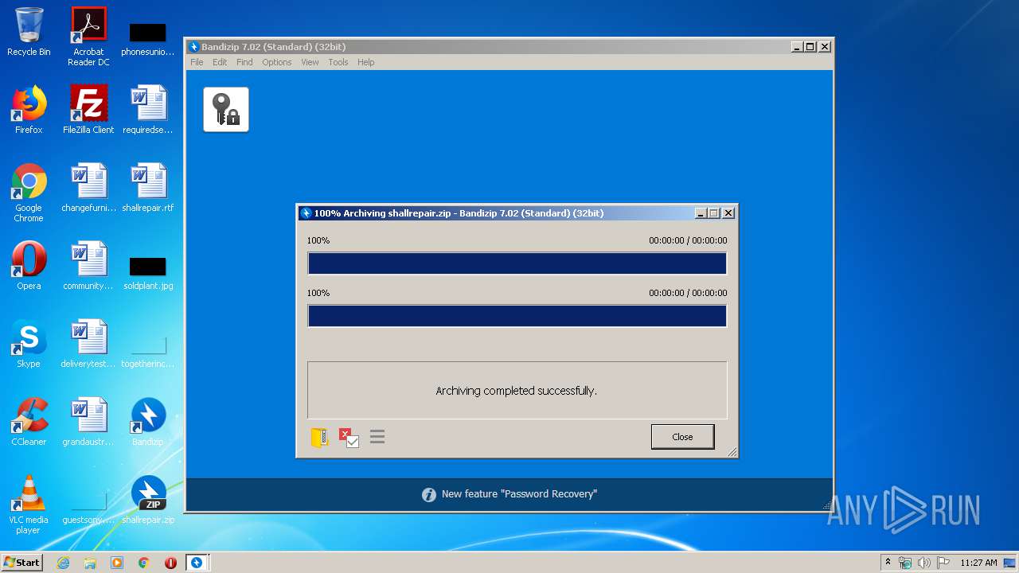Open the media player taskbar icon
The width and height of the screenshot is (1019, 573).
(117, 563)
